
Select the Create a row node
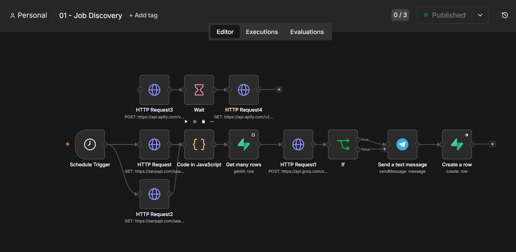(457, 144)
